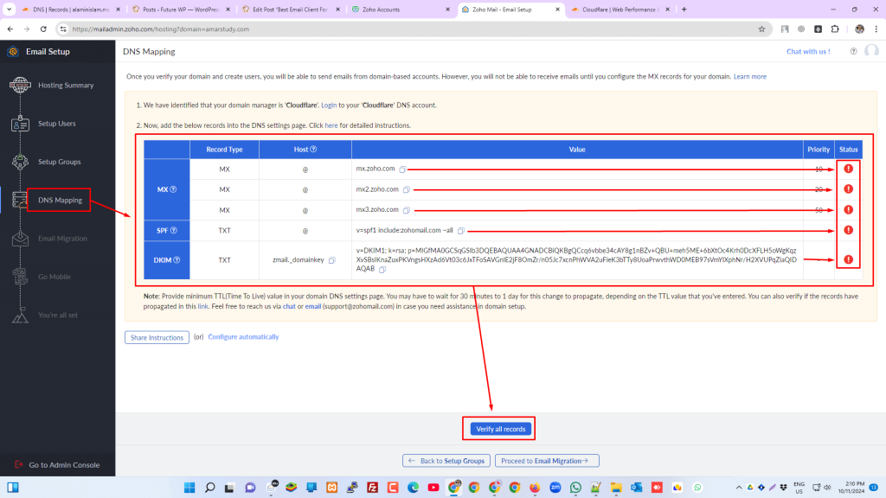
Task: Click the help question mark in page header
Action: pos(853,51)
